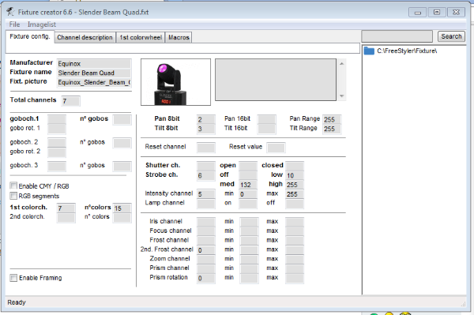The height and width of the screenshot is (315, 474).
Task: Click the 1st colorch. field
Action: [x=66, y=208]
